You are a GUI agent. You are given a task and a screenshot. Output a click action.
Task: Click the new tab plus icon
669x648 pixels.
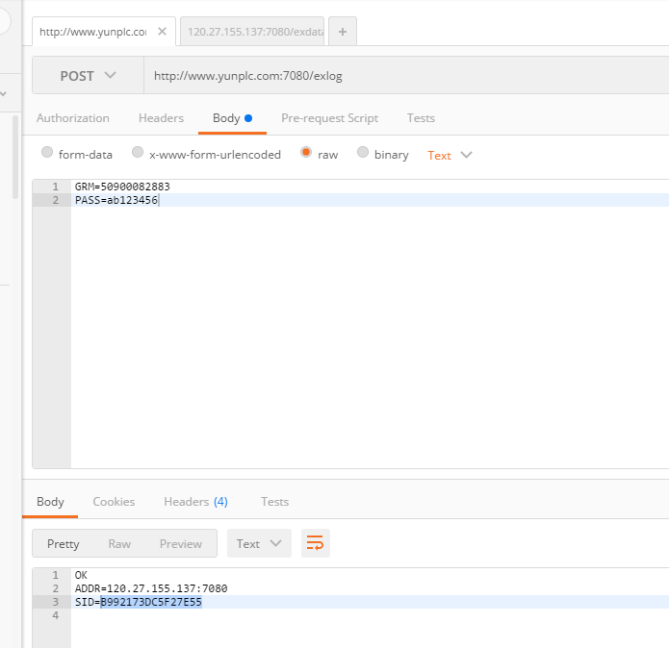point(343,31)
